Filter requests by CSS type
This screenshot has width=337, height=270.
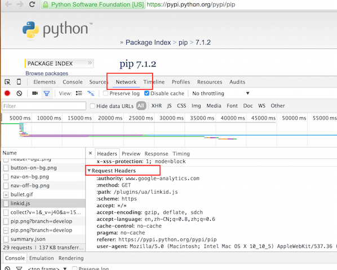click(x=181, y=106)
